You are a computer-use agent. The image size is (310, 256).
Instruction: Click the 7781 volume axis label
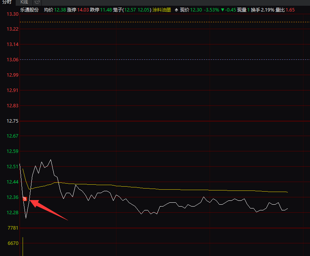[x=13, y=228]
